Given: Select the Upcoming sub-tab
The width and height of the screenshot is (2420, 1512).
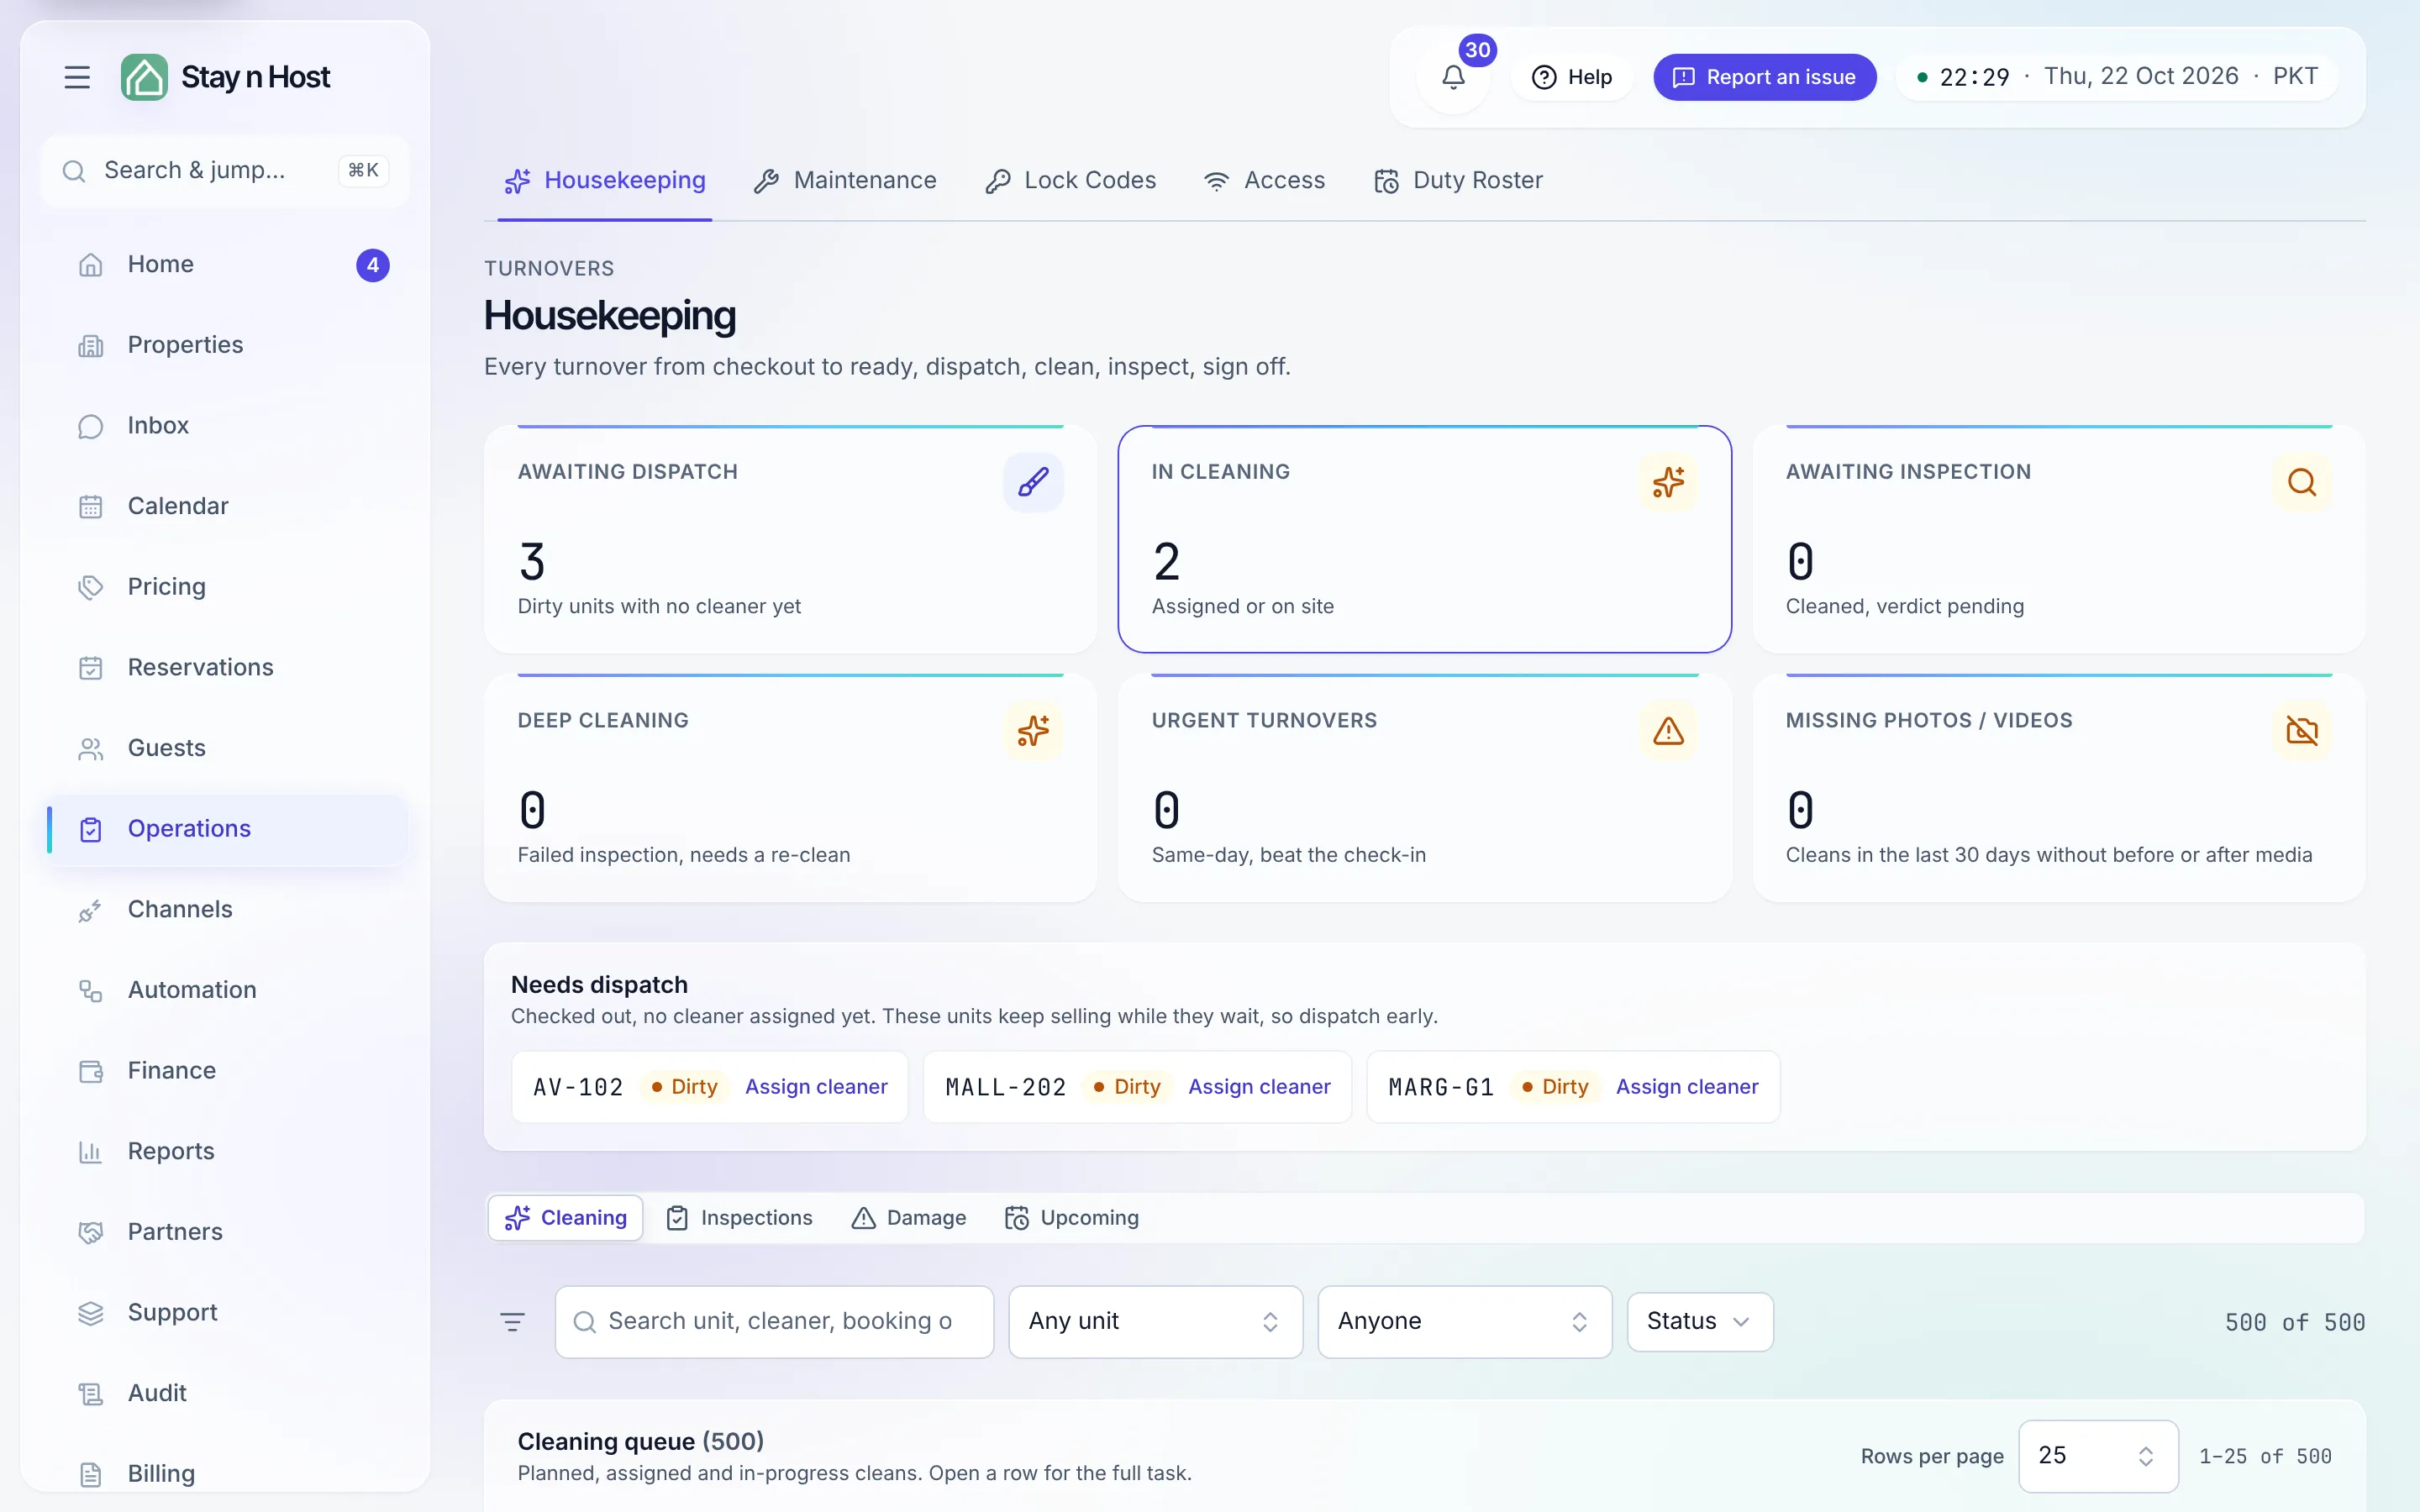Looking at the screenshot, I should (x=1072, y=1218).
